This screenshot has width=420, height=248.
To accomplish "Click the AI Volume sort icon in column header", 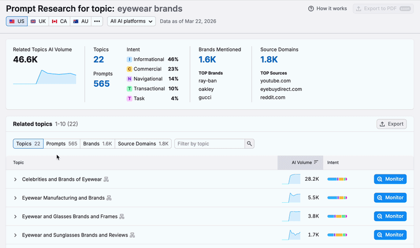I will click(316, 163).
